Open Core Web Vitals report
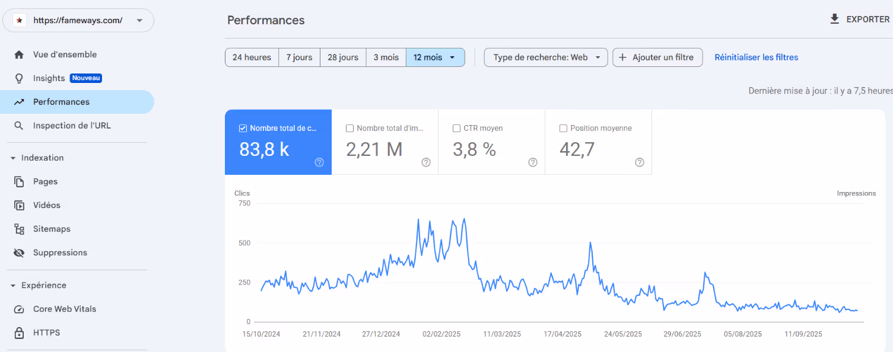The height and width of the screenshot is (352, 893). pyautogui.click(x=77, y=309)
